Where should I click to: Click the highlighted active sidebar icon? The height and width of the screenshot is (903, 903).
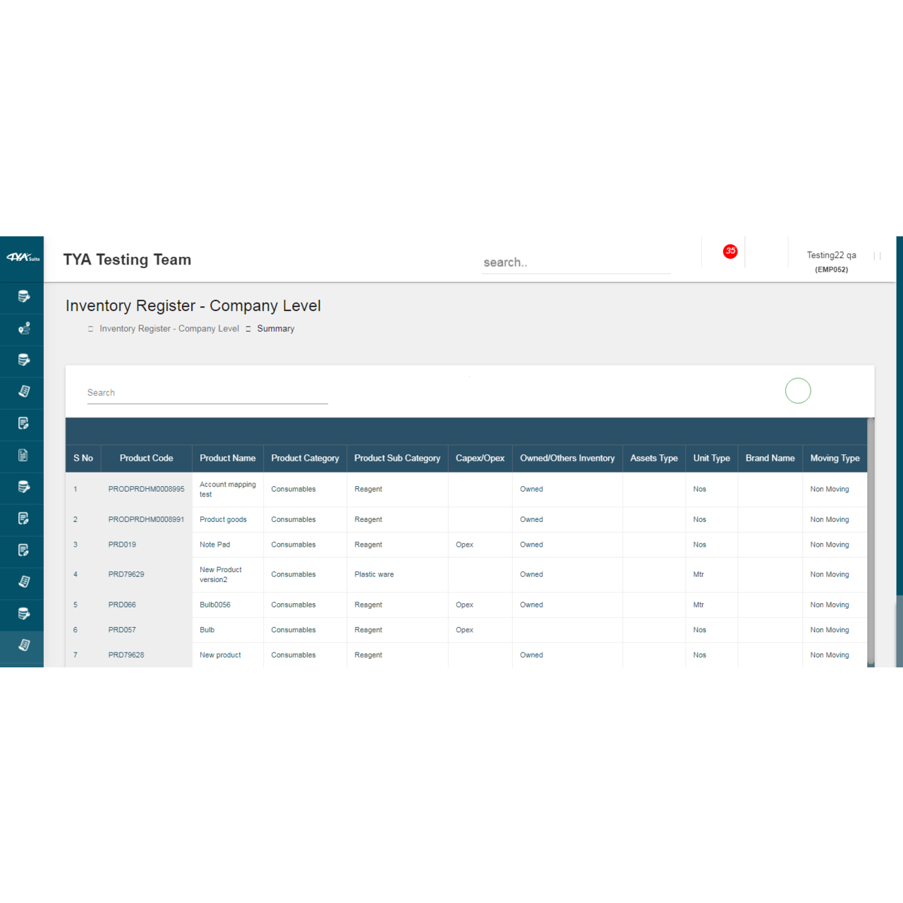(23, 645)
